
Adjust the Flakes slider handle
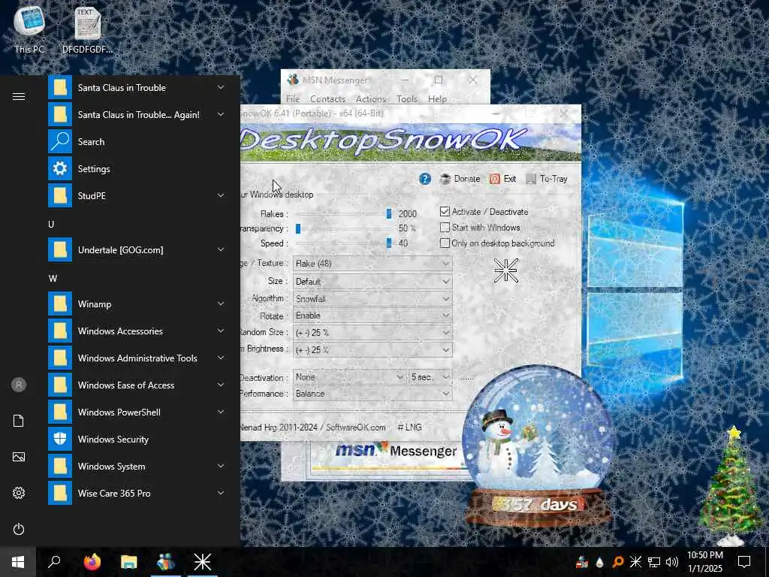click(x=389, y=214)
